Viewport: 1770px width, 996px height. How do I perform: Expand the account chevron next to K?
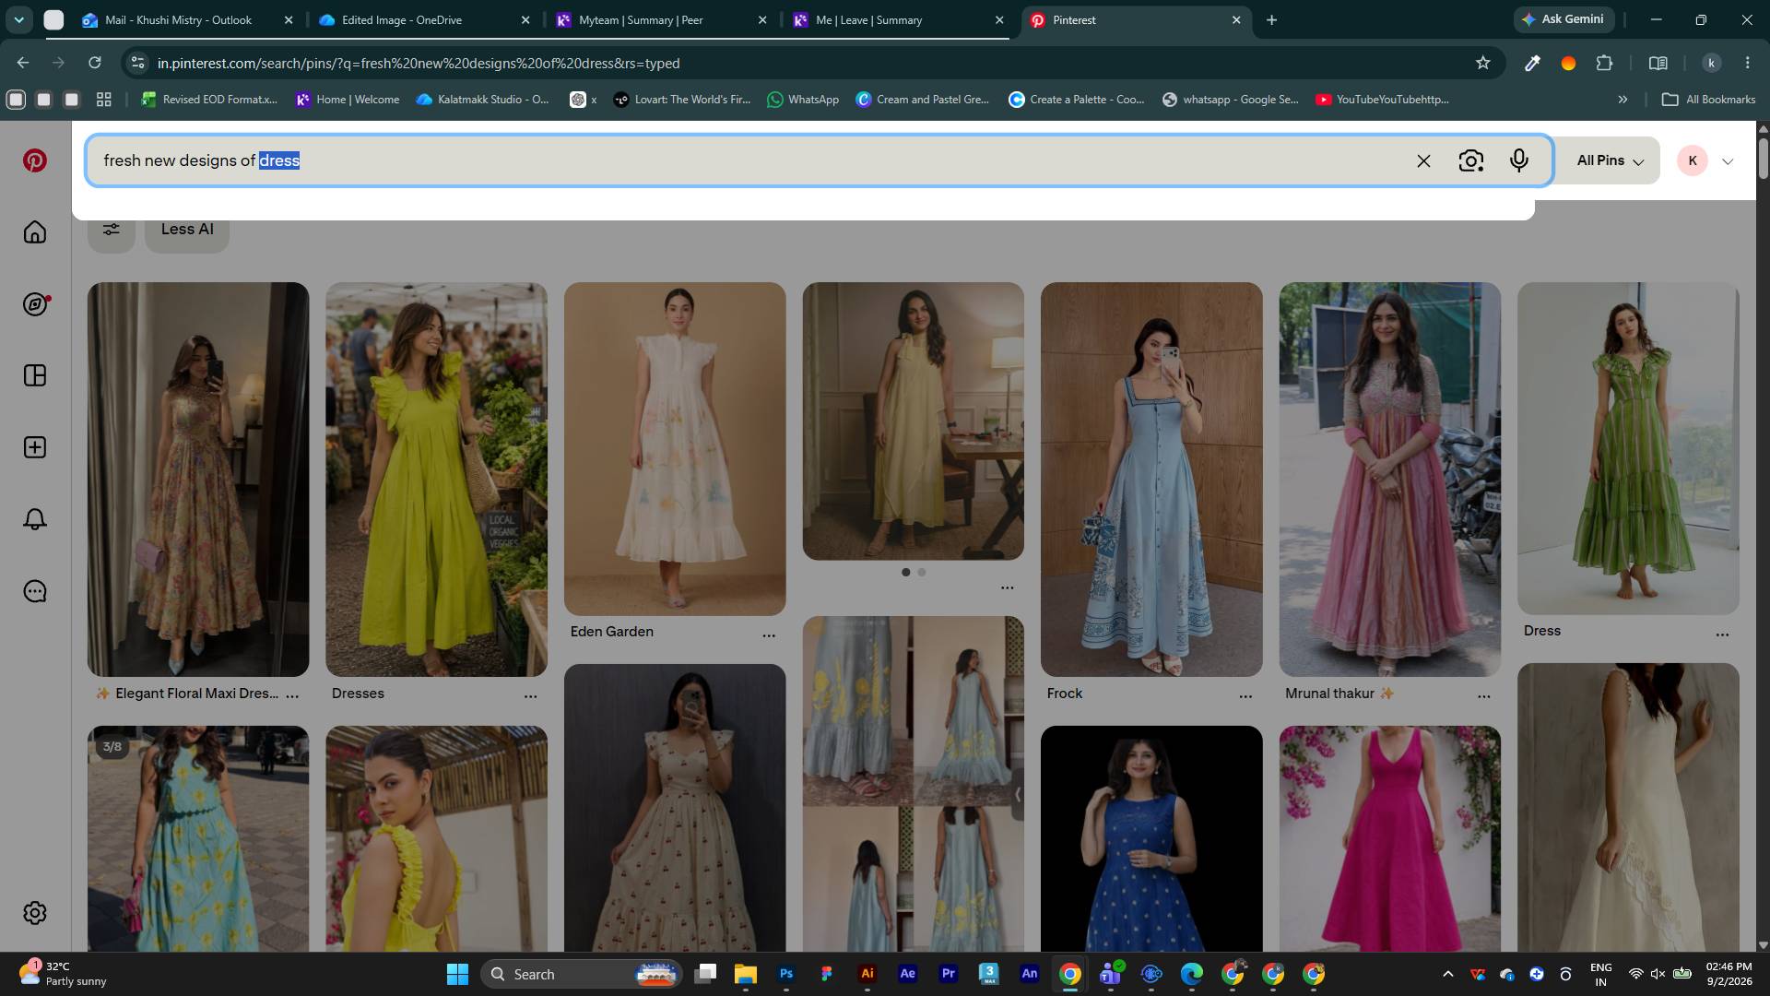1728,161
